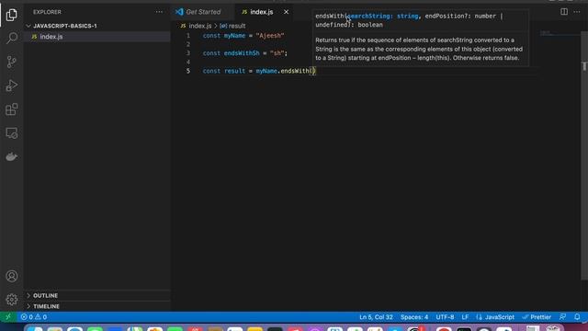Click the "sh" string literal

point(277,53)
